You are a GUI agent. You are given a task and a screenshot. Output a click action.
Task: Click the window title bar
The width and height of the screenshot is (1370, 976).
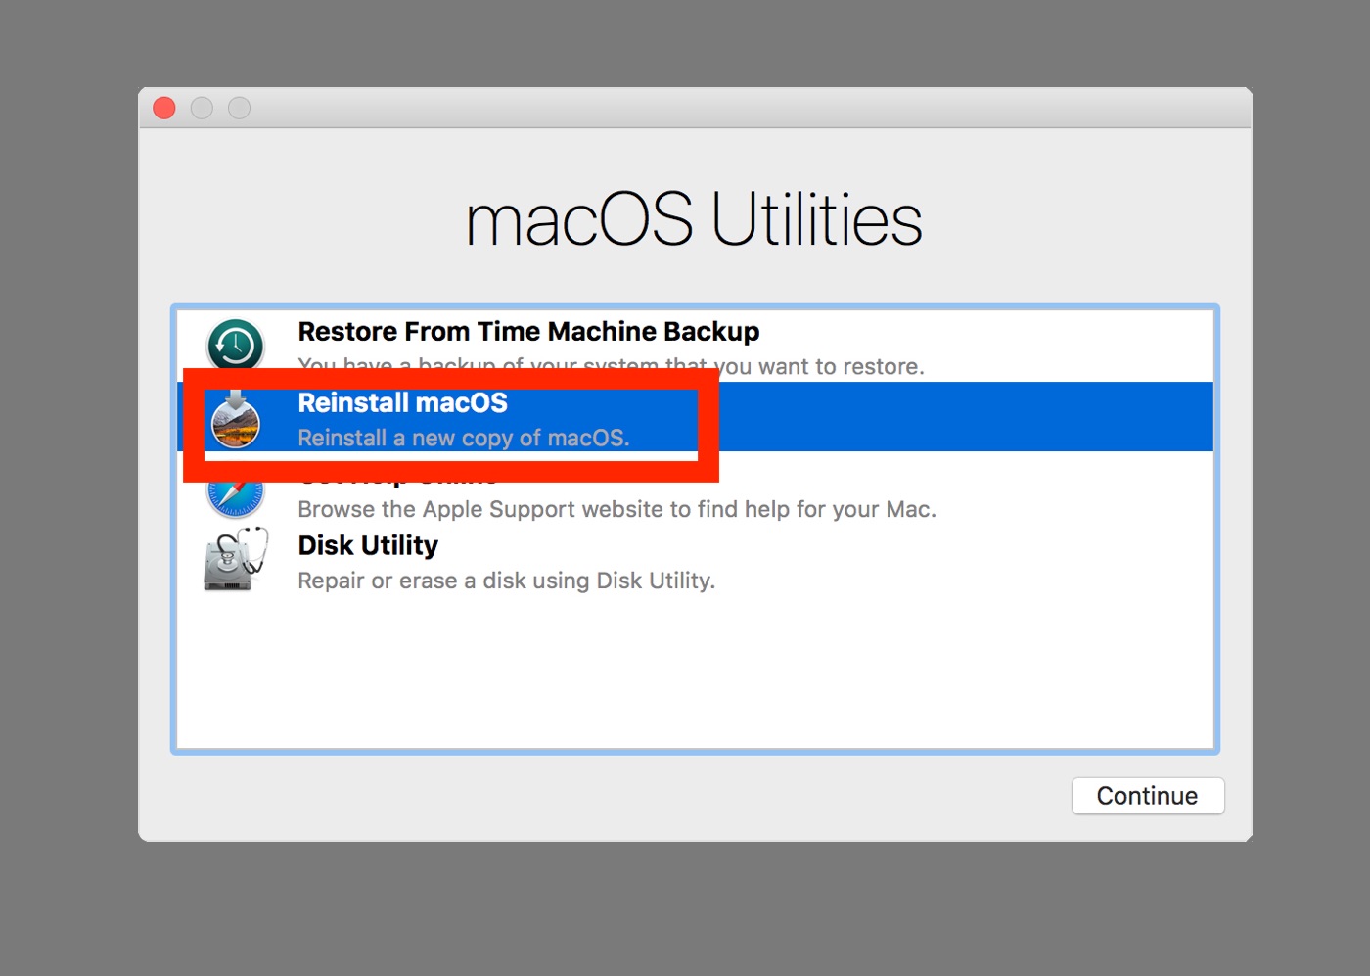coord(695,108)
